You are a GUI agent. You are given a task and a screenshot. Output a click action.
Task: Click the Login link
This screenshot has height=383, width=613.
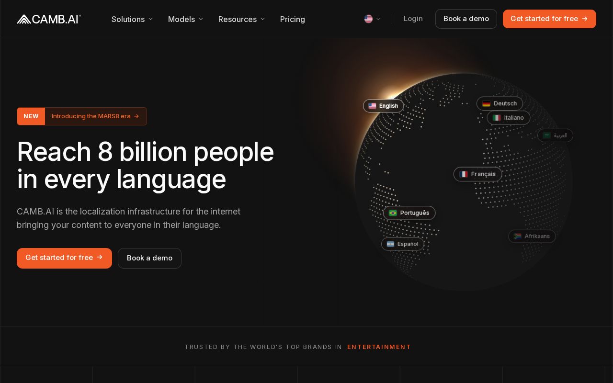click(x=413, y=19)
